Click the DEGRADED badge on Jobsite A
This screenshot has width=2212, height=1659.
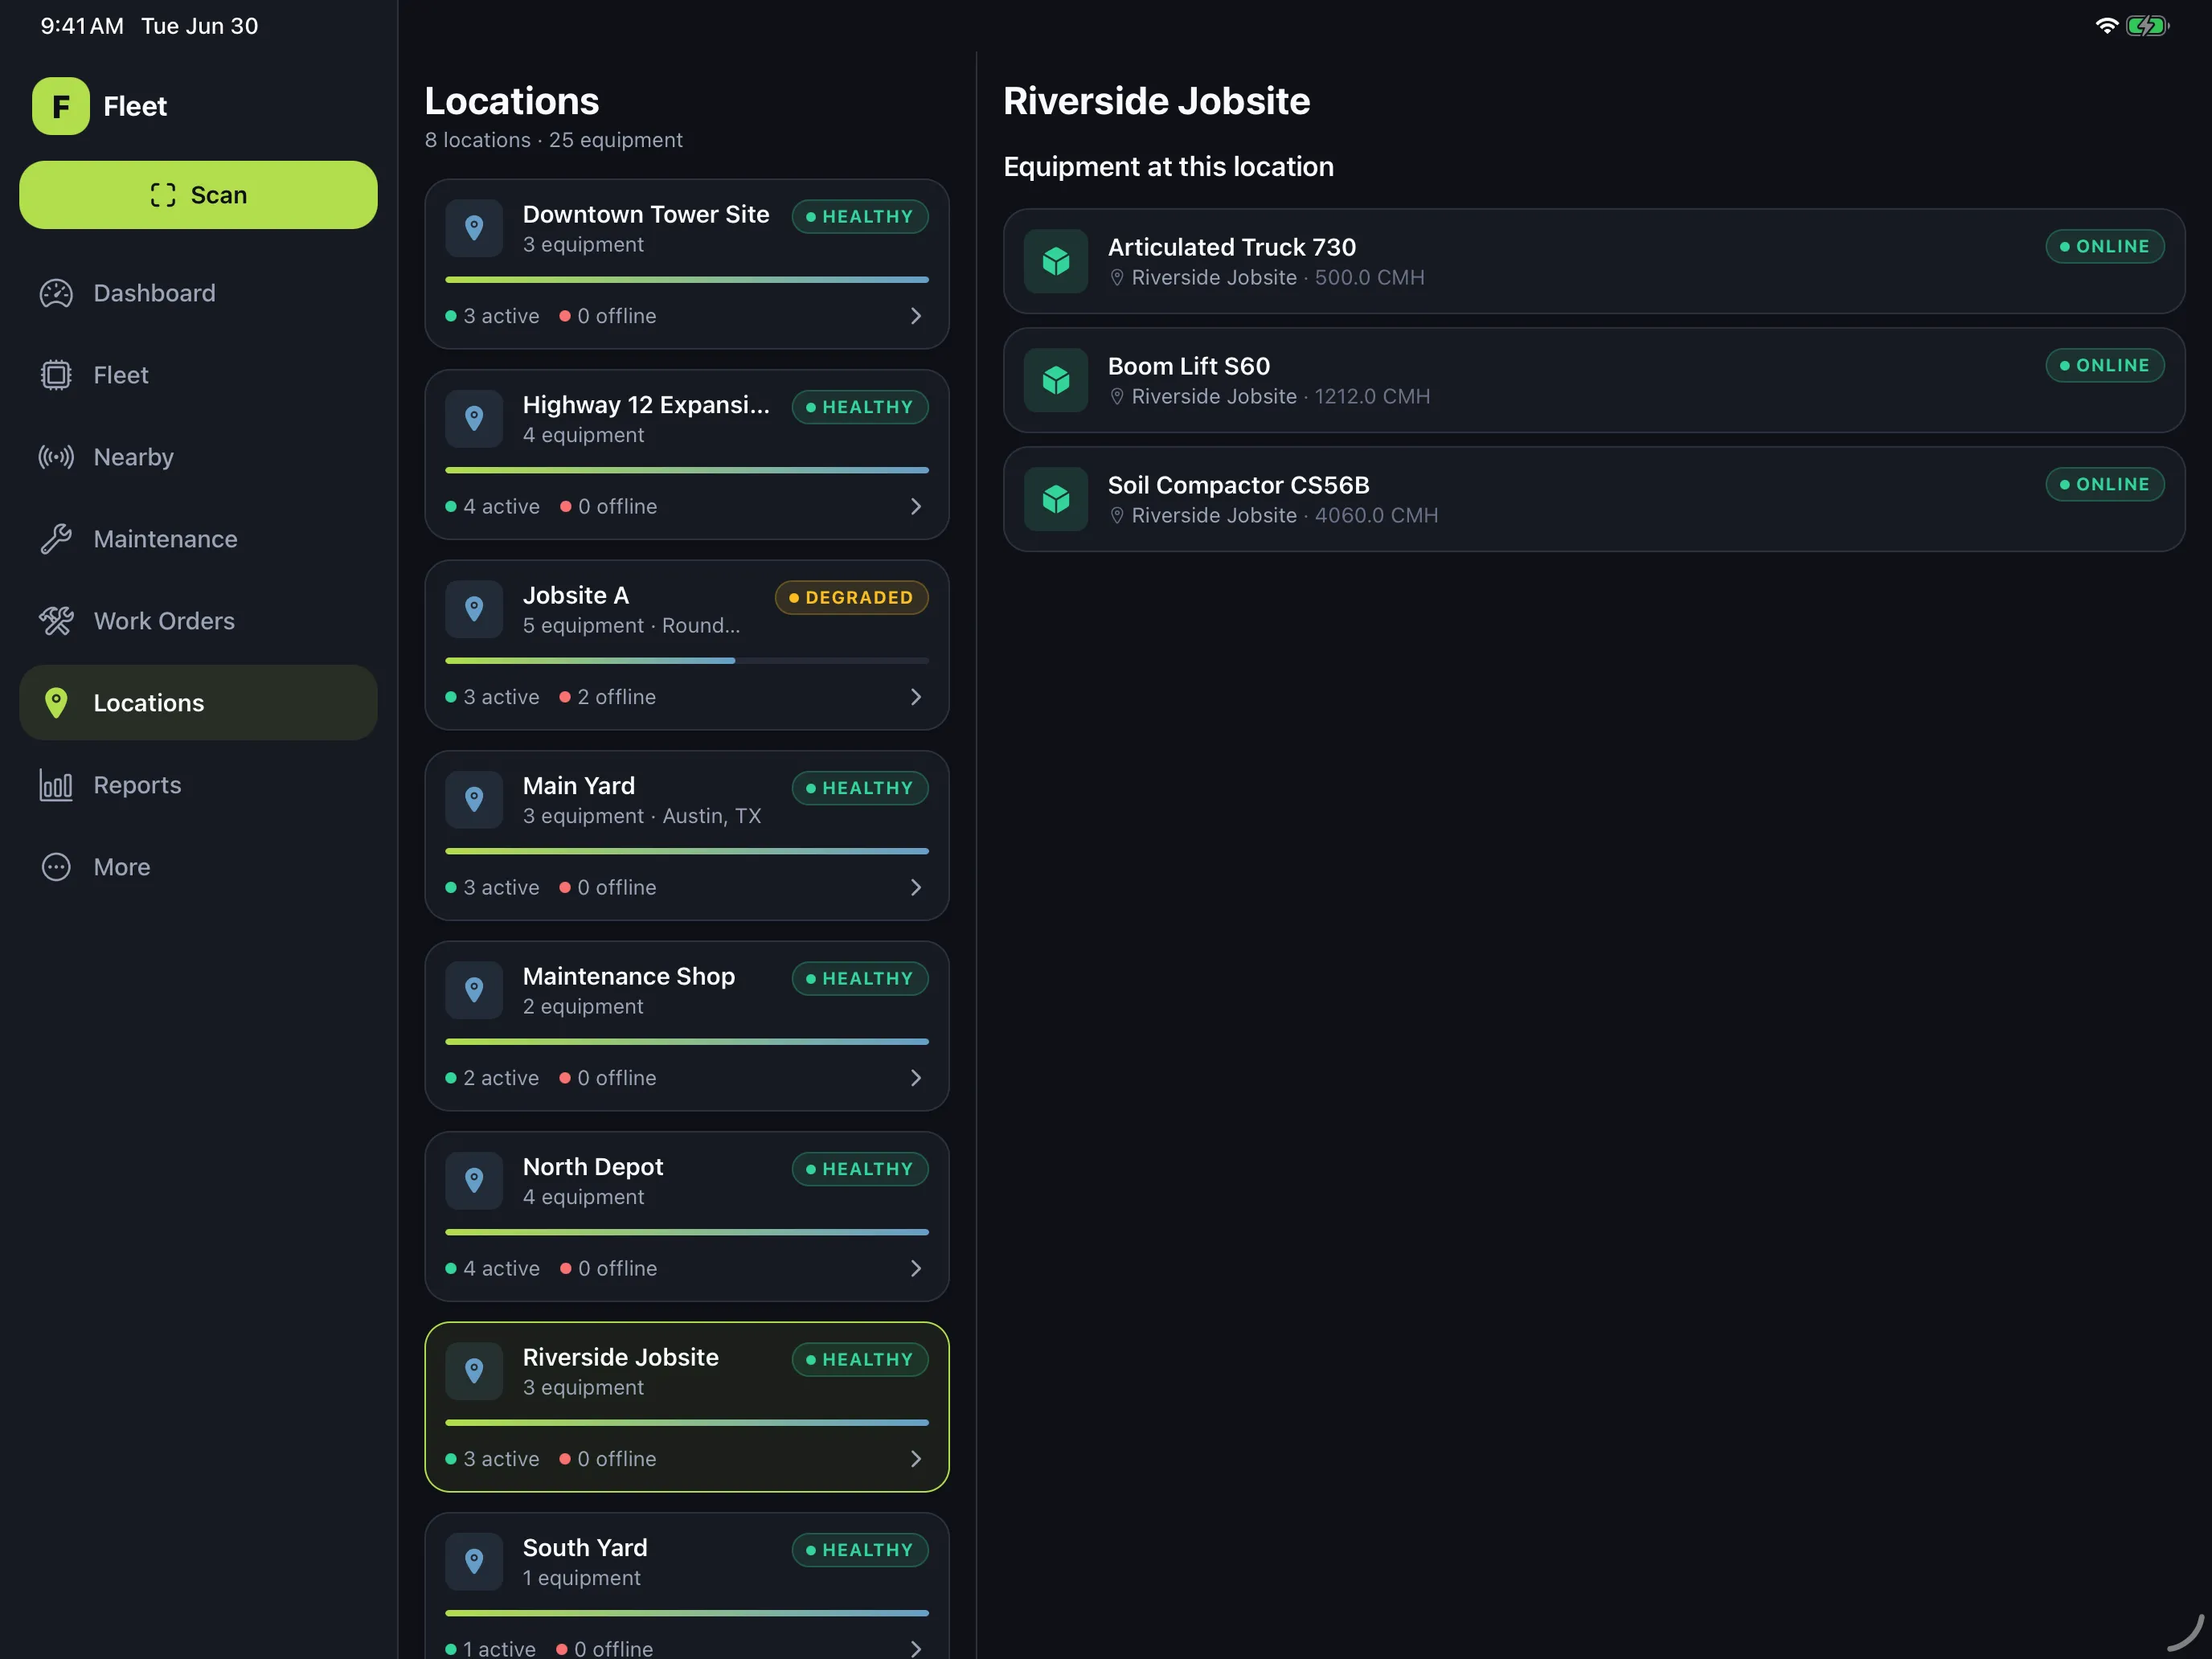click(x=851, y=598)
